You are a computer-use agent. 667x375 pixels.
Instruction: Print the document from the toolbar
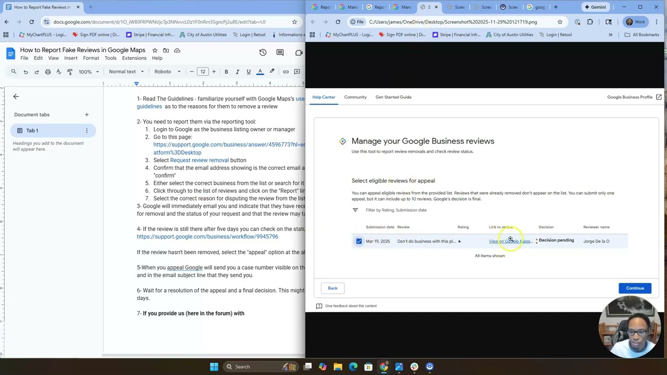pos(48,72)
